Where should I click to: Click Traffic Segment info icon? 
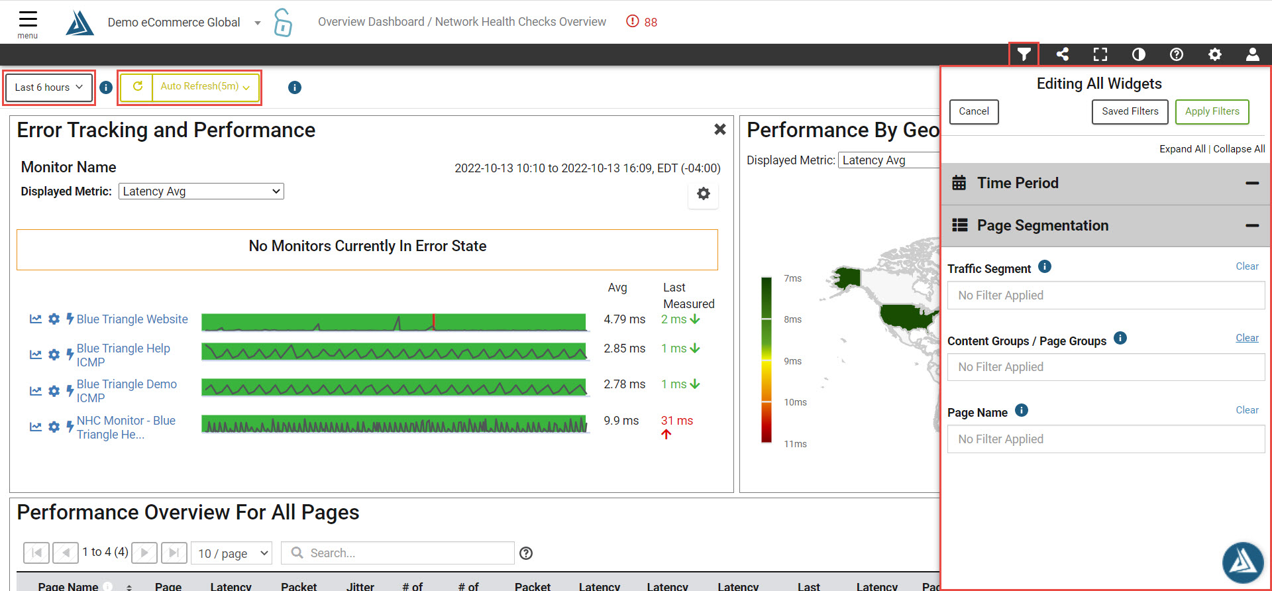[x=1045, y=266]
